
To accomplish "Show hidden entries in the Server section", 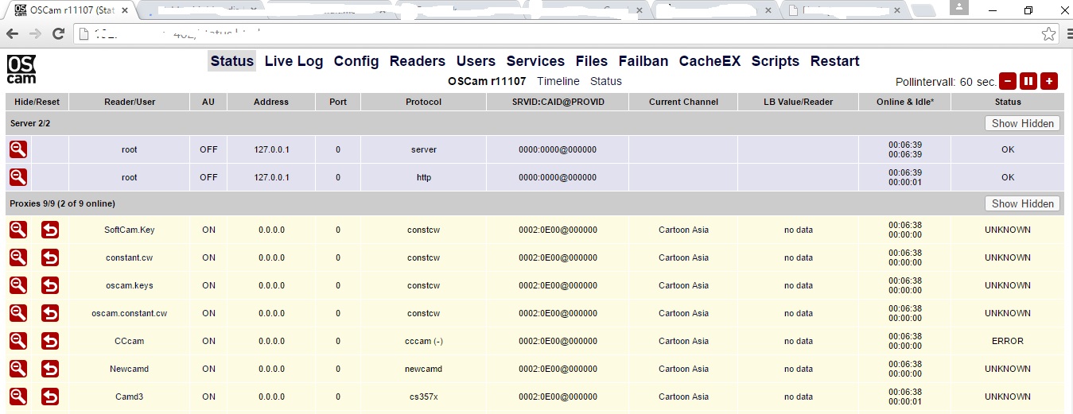I will (x=1022, y=123).
